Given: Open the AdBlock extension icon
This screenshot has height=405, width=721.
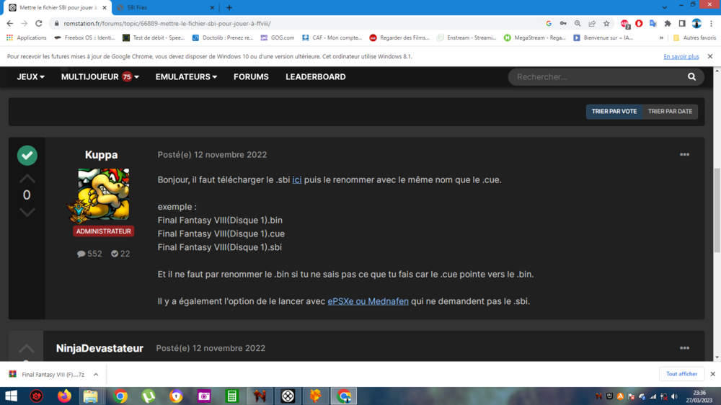Looking at the screenshot, I should click(x=625, y=23).
